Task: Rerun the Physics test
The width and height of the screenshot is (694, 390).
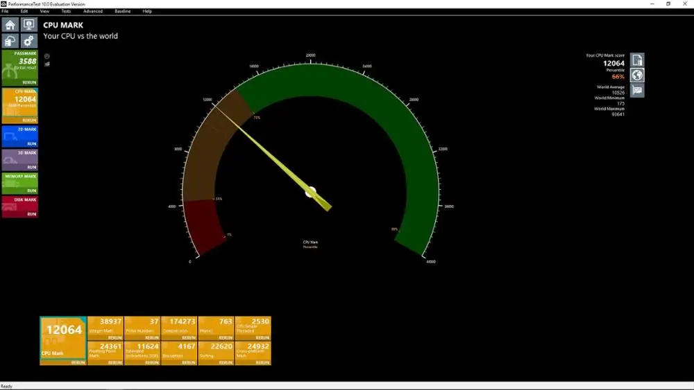Action: click(x=226, y=337)
